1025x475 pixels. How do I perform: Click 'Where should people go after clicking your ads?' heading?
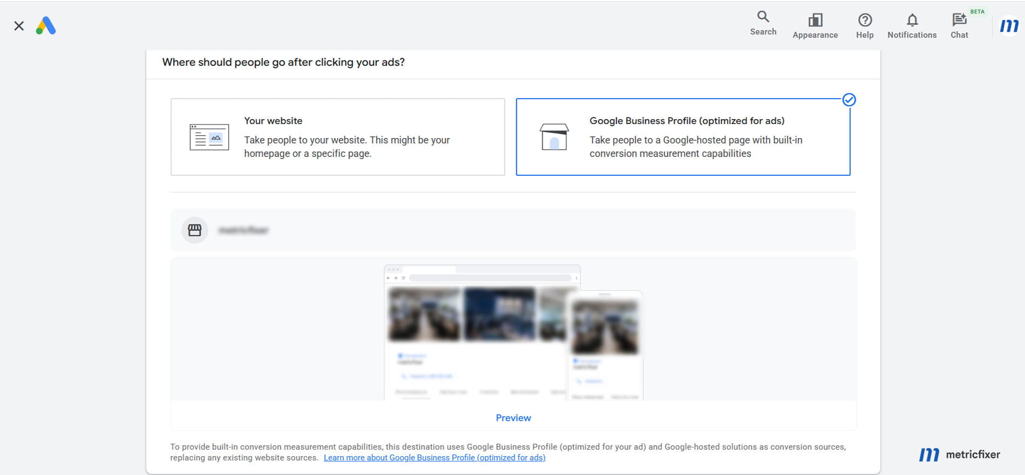283,62
